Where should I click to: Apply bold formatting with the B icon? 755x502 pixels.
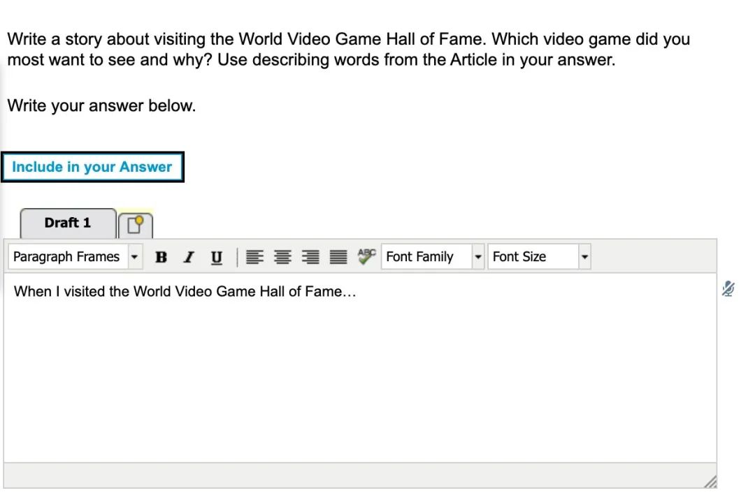pos(161,257)
